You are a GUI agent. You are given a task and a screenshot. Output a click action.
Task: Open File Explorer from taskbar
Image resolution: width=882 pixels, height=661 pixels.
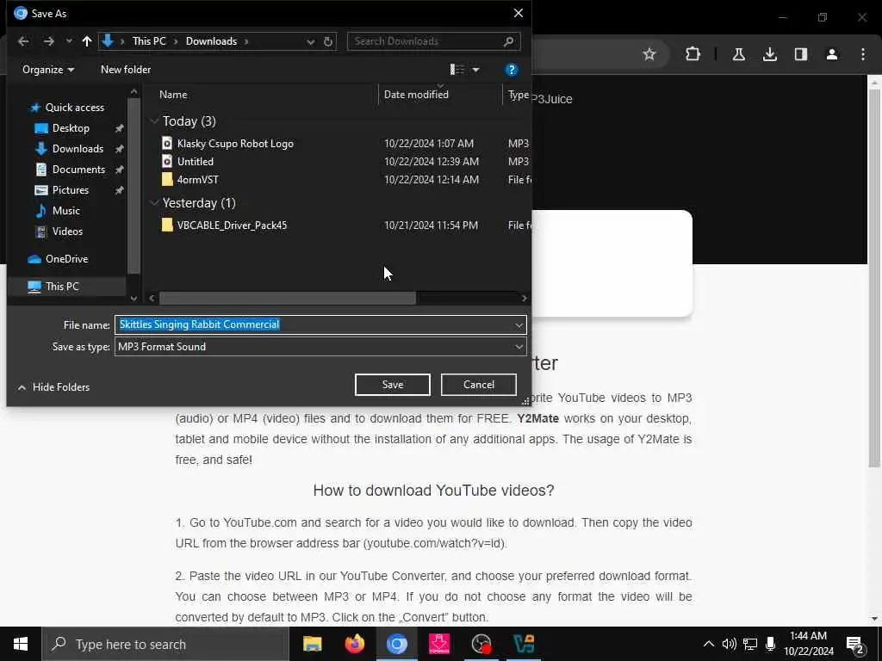(x=312, y=644)
